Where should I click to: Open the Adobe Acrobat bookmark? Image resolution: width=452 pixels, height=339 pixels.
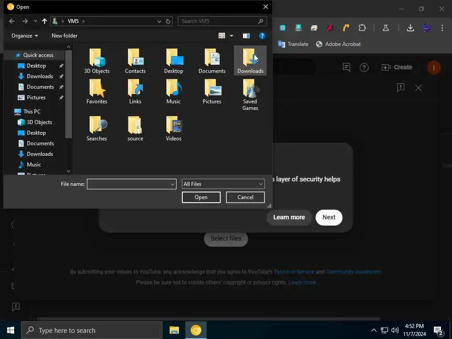pos(339,44)
